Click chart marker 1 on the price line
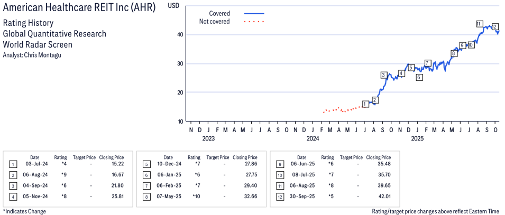The image size is (505, 215). (365, 104)
